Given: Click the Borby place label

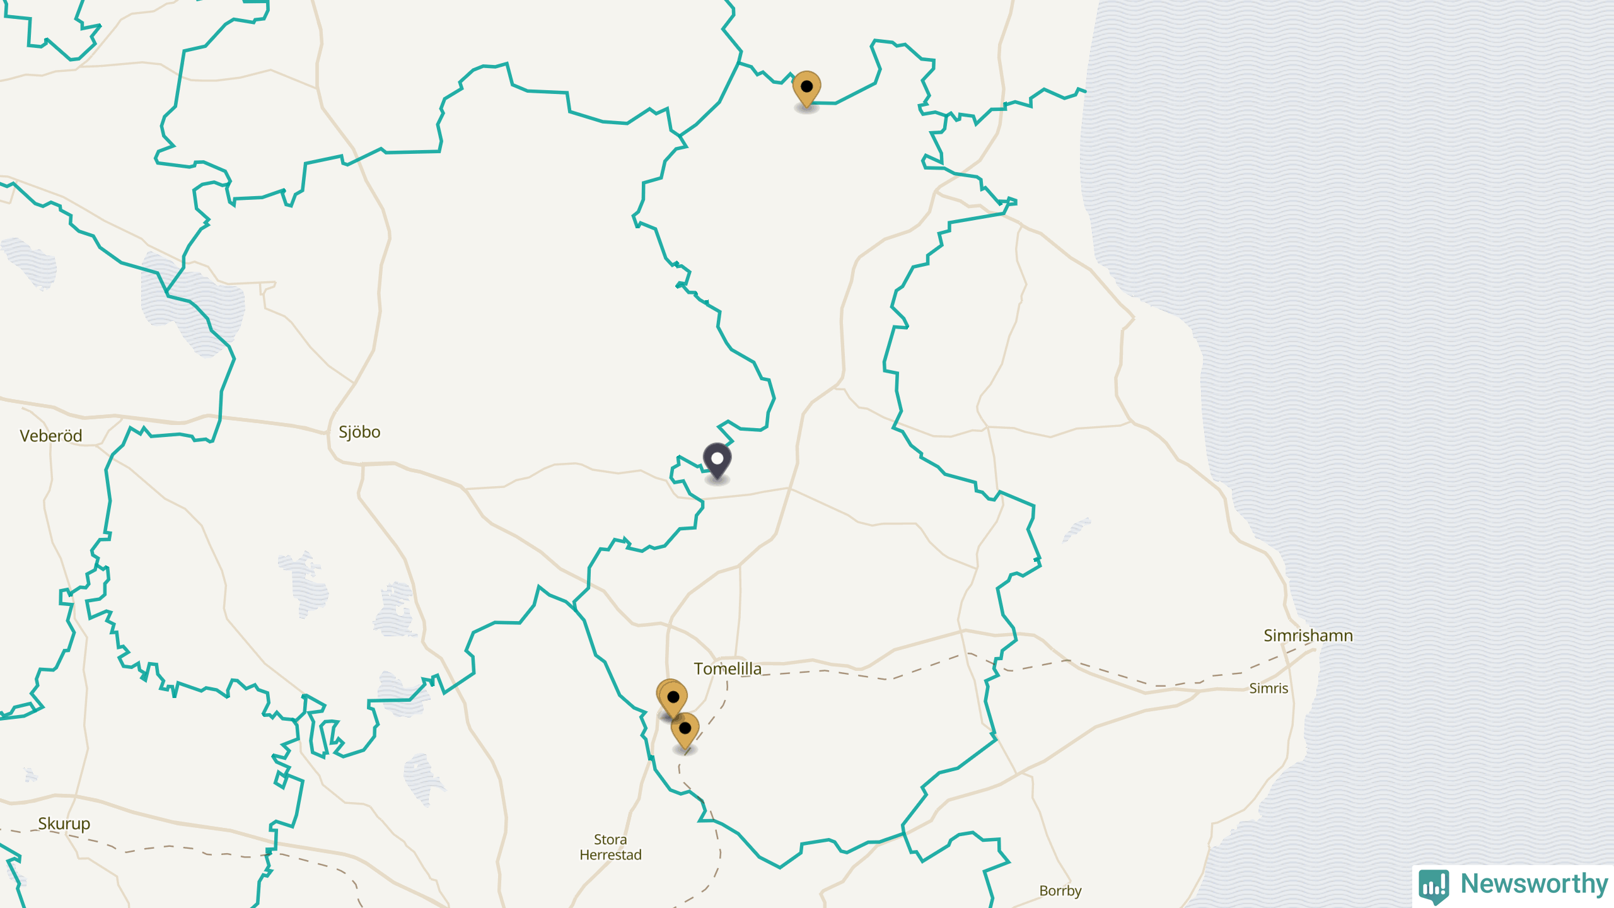Looking at the screenshot, I should 1060,890.
